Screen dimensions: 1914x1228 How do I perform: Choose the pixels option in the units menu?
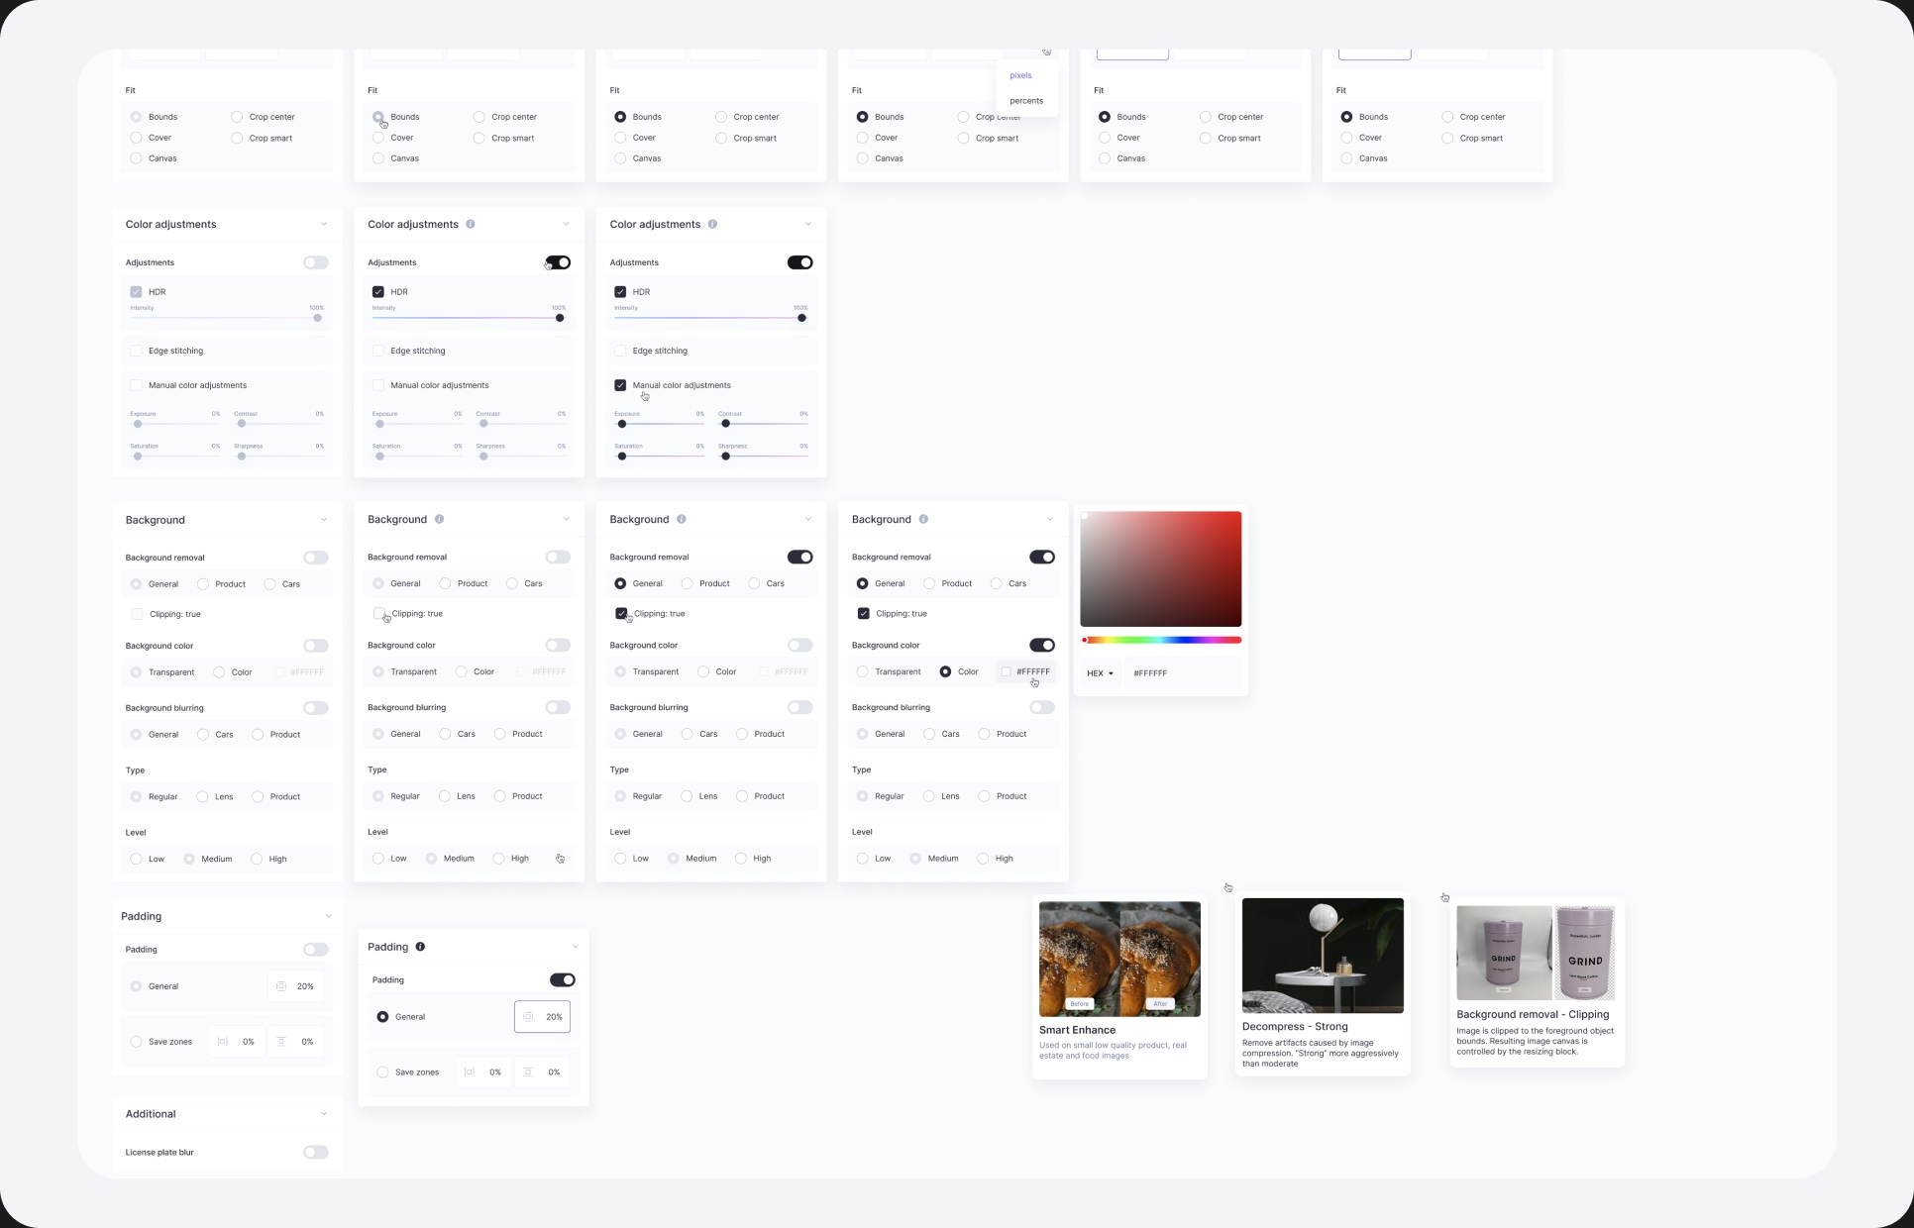pyautogui.click(x=1020, y=75)
